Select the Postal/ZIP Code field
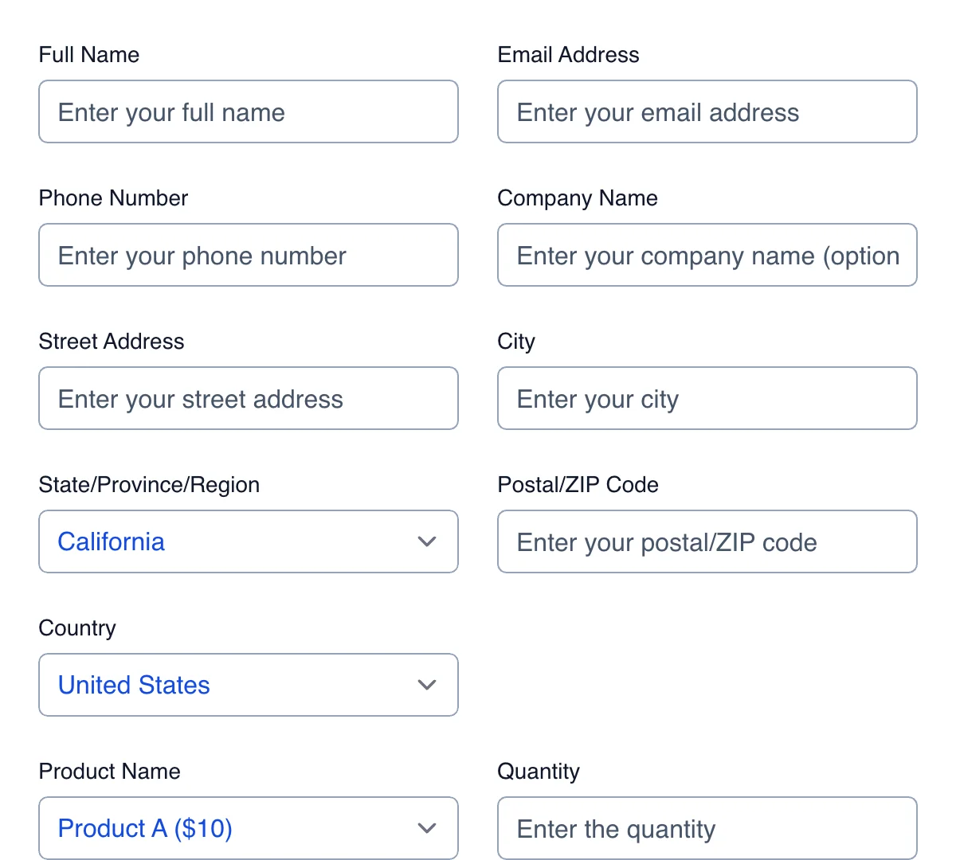Image resolution: width=956 pixels, height=860 pixels. pos(707,541)
